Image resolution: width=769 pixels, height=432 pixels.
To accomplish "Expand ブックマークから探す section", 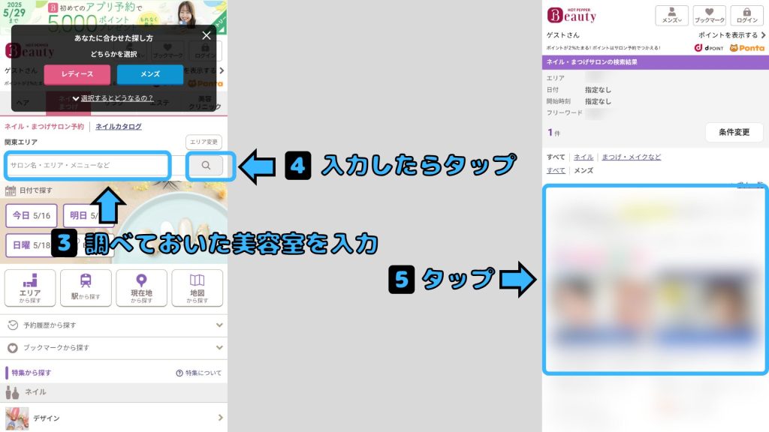I will point(114,348).
